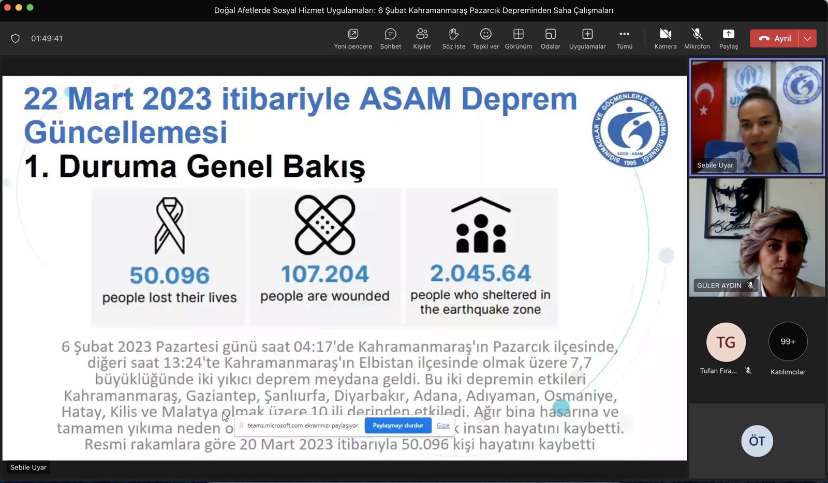Click the Gizle link
Viewport: 828px width, 483px height.
click(443, 426)
